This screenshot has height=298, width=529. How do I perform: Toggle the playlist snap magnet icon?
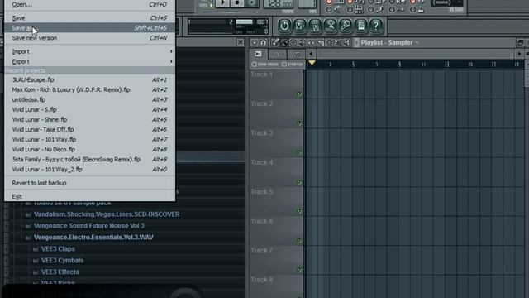[x=264, y=42]
